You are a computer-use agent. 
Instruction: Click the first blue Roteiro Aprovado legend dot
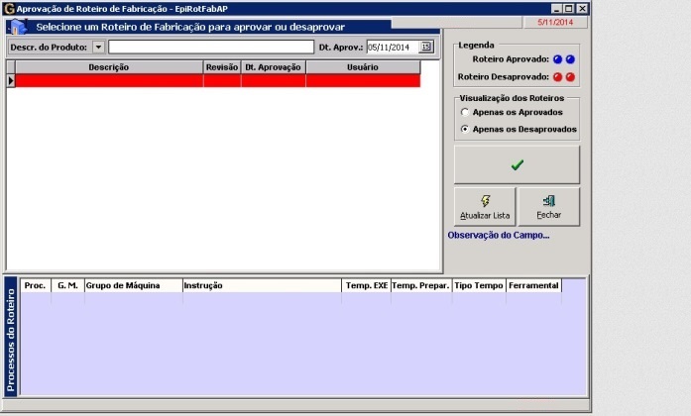[557, 59]
